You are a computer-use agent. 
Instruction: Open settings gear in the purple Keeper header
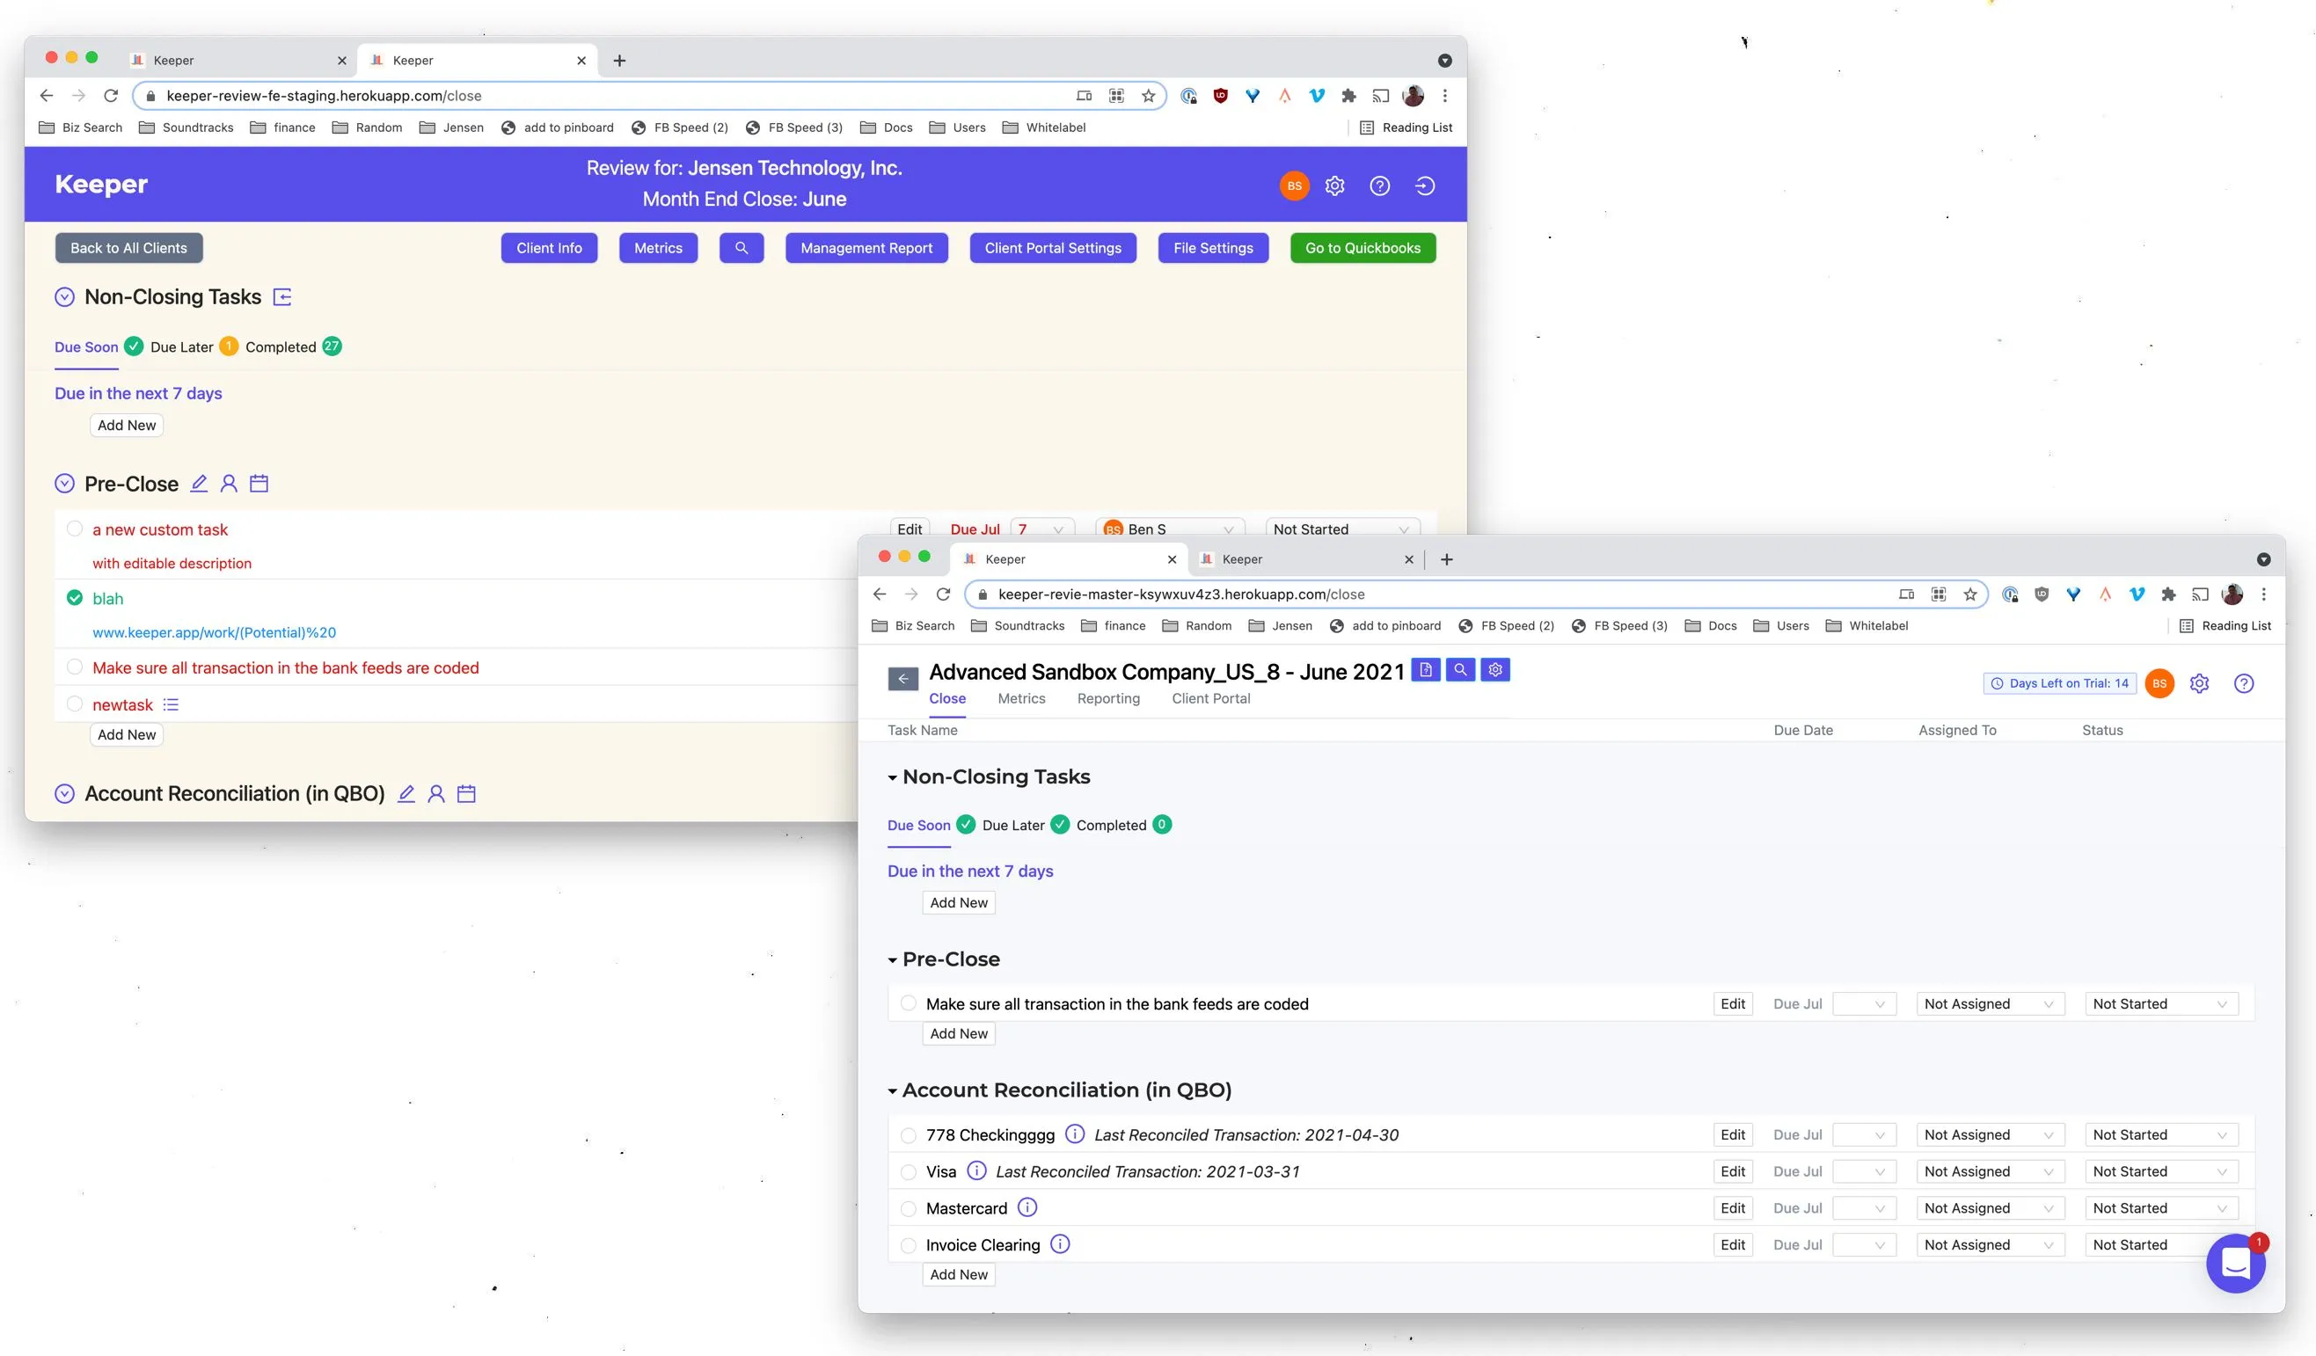click(x=1334, y=186)
